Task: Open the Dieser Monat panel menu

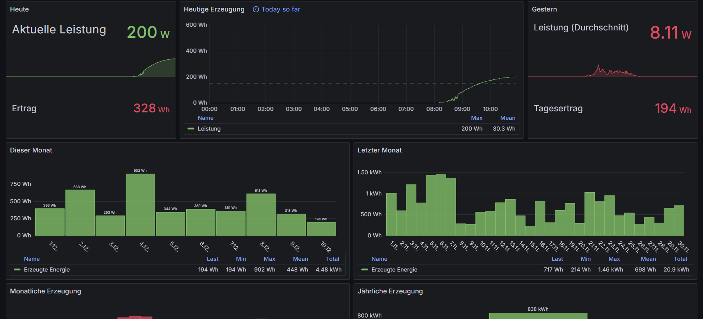Action: click(x=31, y=150)
